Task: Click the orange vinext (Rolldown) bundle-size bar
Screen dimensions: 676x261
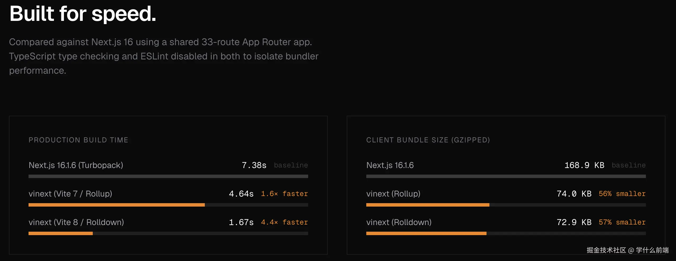Action: click(x=426, y=233)
